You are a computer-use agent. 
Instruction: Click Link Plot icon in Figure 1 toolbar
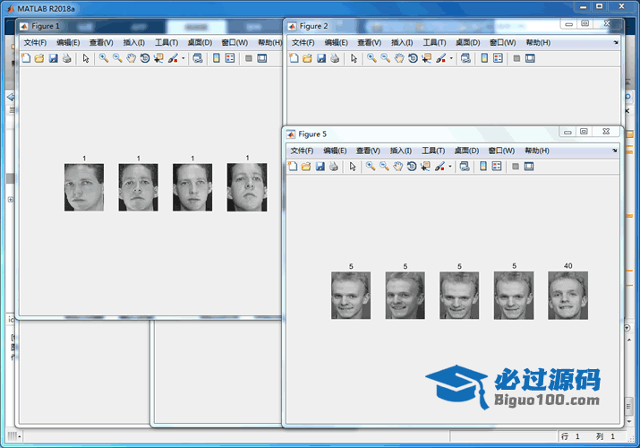(x=197, y=58)
